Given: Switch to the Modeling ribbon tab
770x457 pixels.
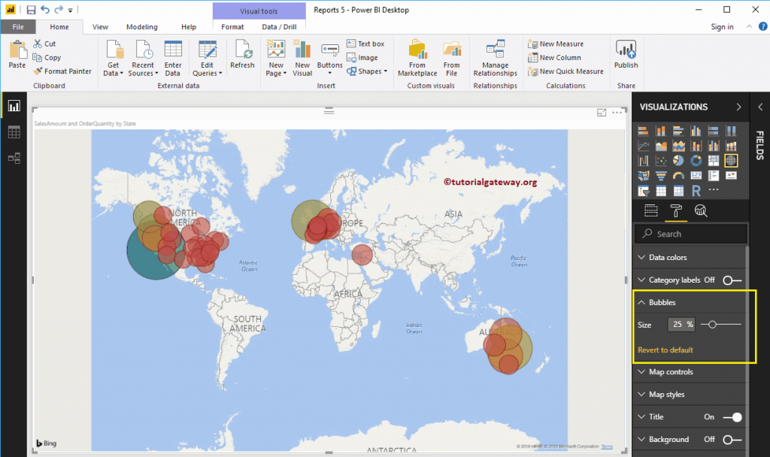Looking at the screenshot, I should [141, 26].
